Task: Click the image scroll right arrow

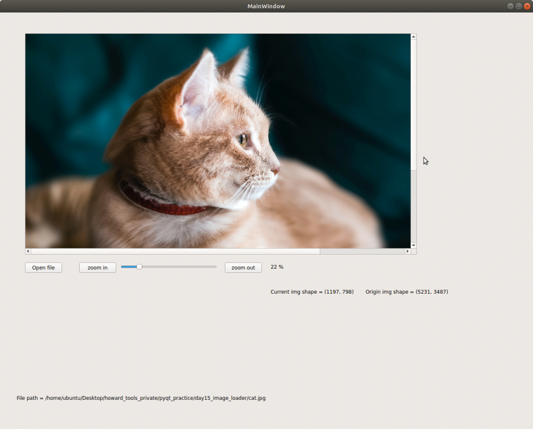Action: click(408, 251)
